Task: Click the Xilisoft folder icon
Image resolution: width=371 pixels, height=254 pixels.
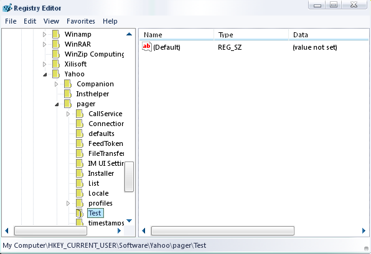Action: (56, 64)
